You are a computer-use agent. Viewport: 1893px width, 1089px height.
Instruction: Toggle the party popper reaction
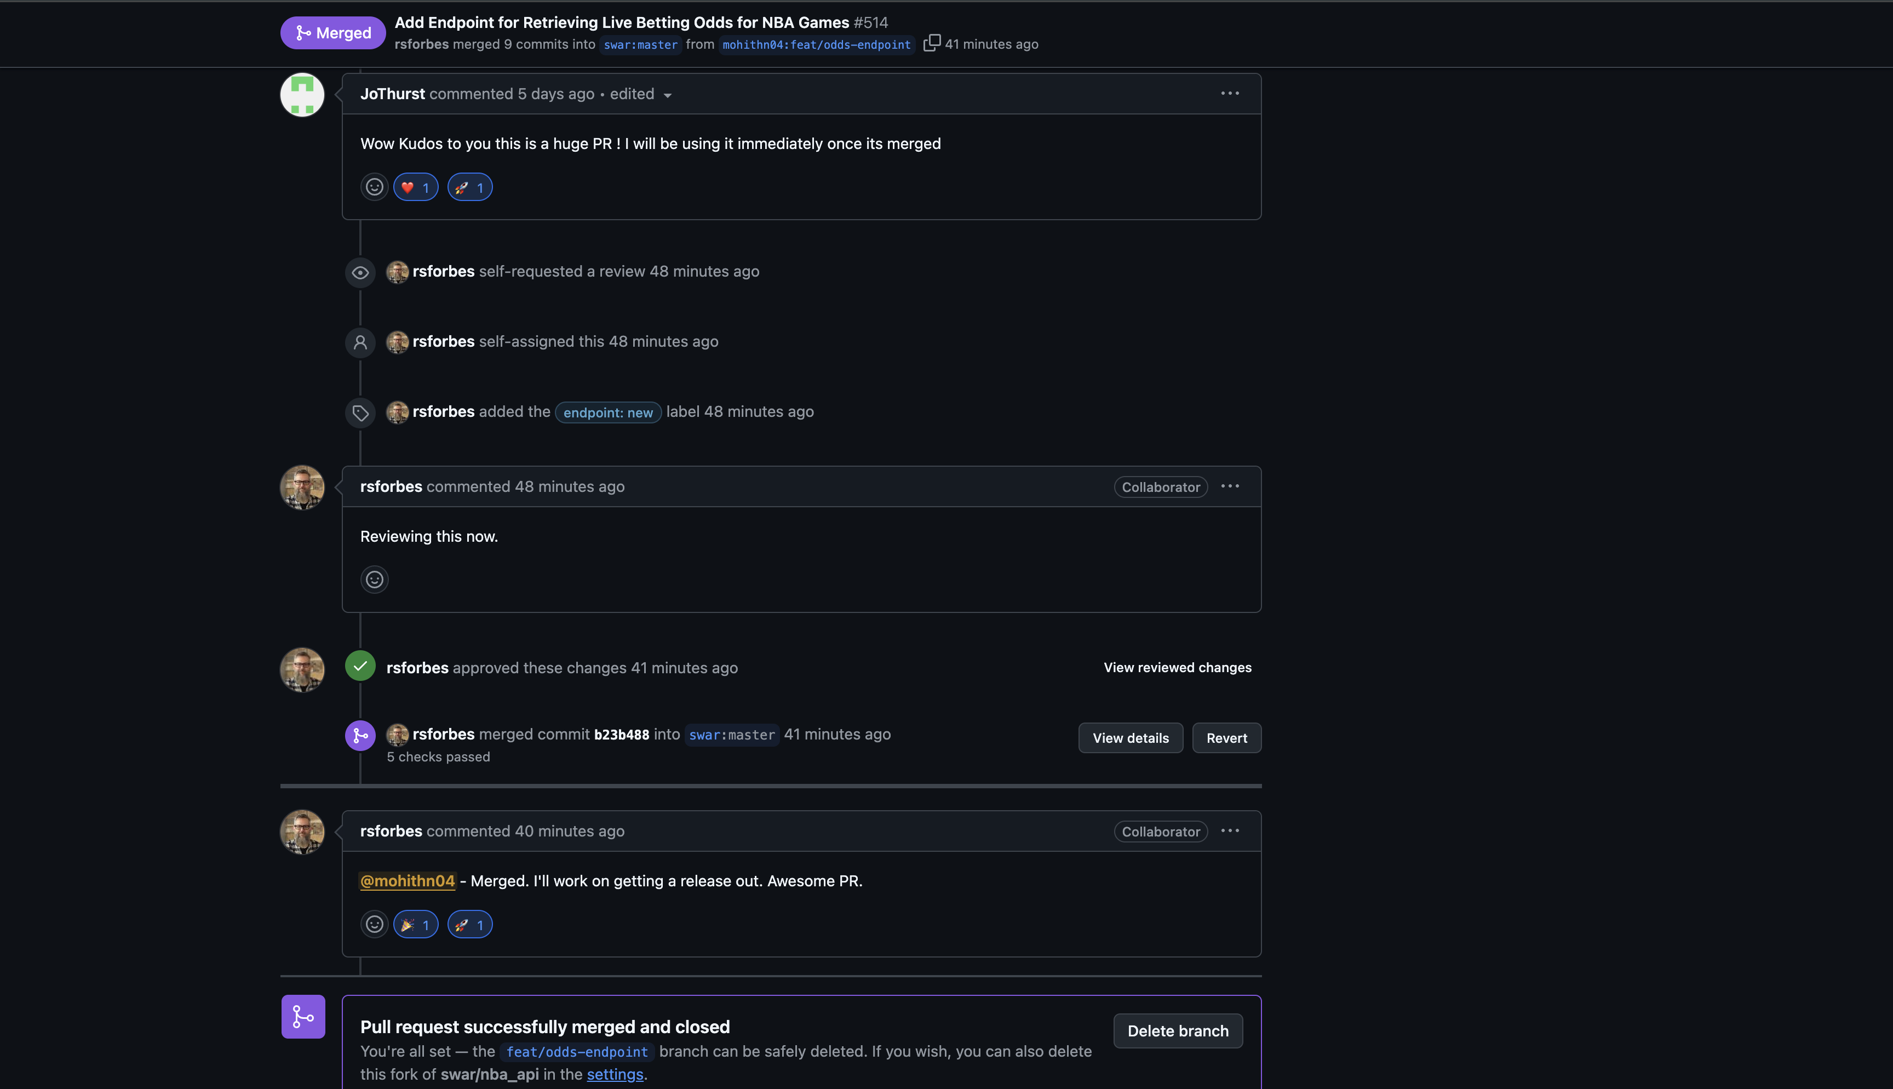416,925
